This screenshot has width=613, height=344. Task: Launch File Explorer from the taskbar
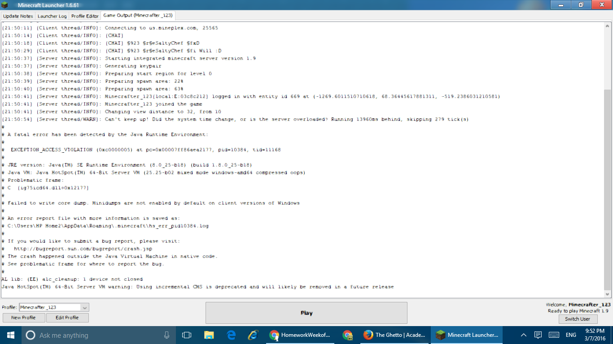point(209,335)
